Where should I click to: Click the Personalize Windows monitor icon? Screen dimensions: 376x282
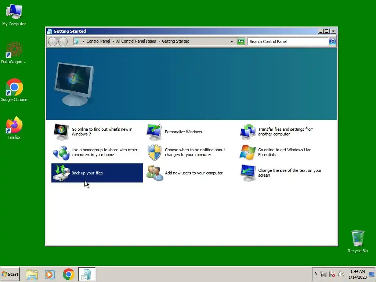(154, 132)
